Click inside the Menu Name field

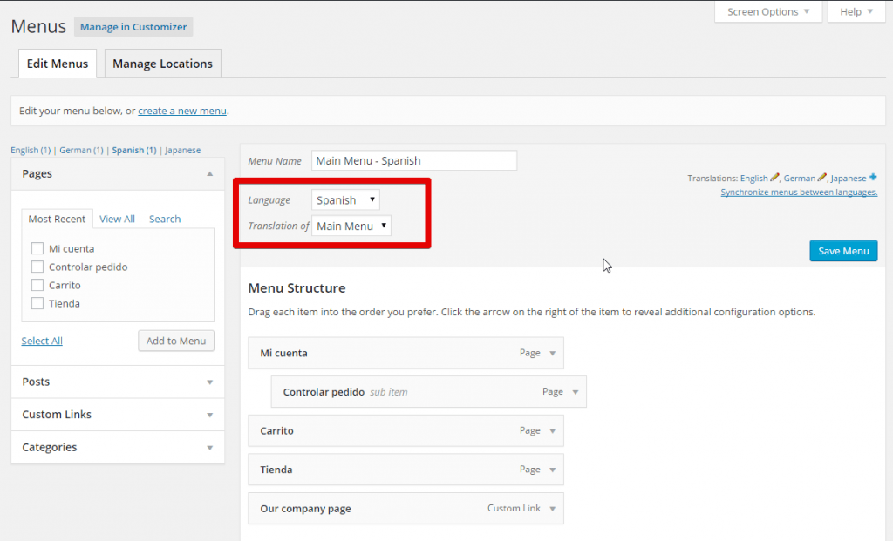[x=414, y=160]
